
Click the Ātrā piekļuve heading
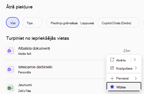click(19, 7)
